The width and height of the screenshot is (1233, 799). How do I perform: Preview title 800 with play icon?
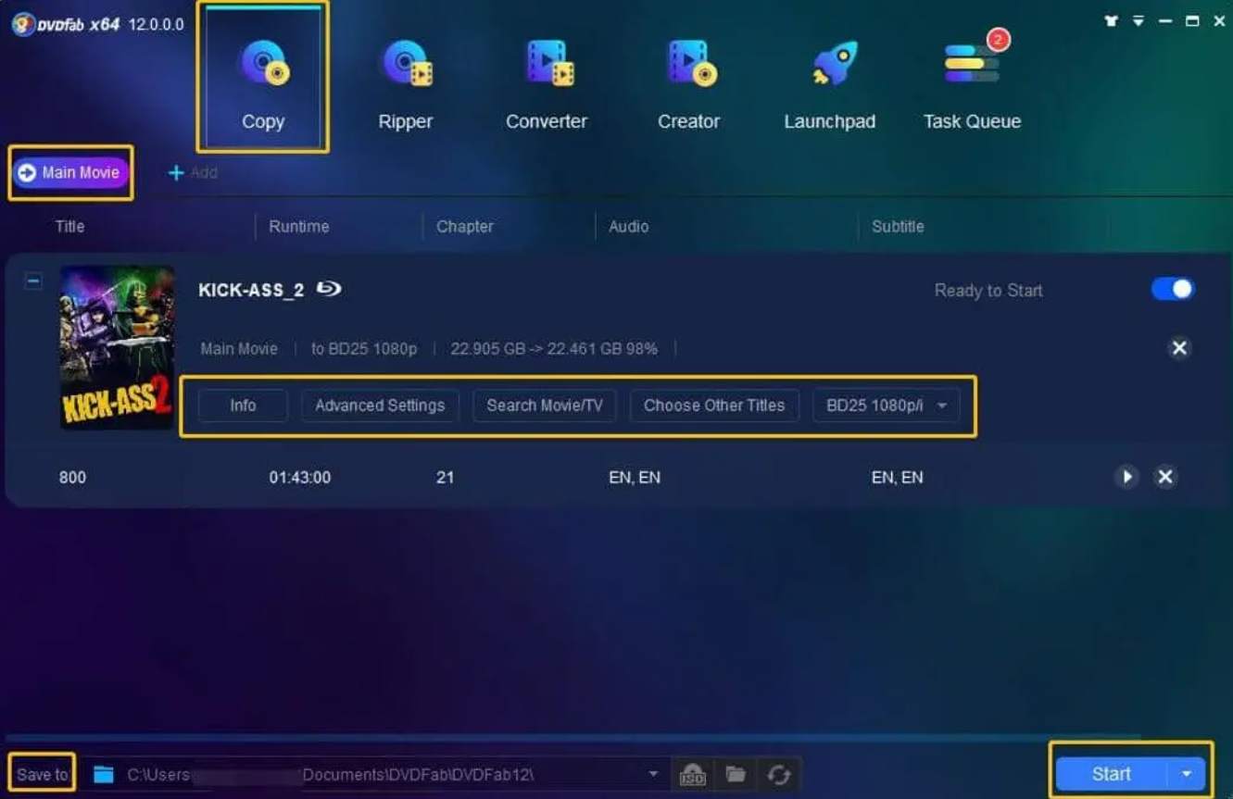coord(1126,477)
